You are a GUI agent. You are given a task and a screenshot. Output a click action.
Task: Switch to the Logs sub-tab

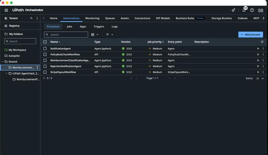coord(115,27)
